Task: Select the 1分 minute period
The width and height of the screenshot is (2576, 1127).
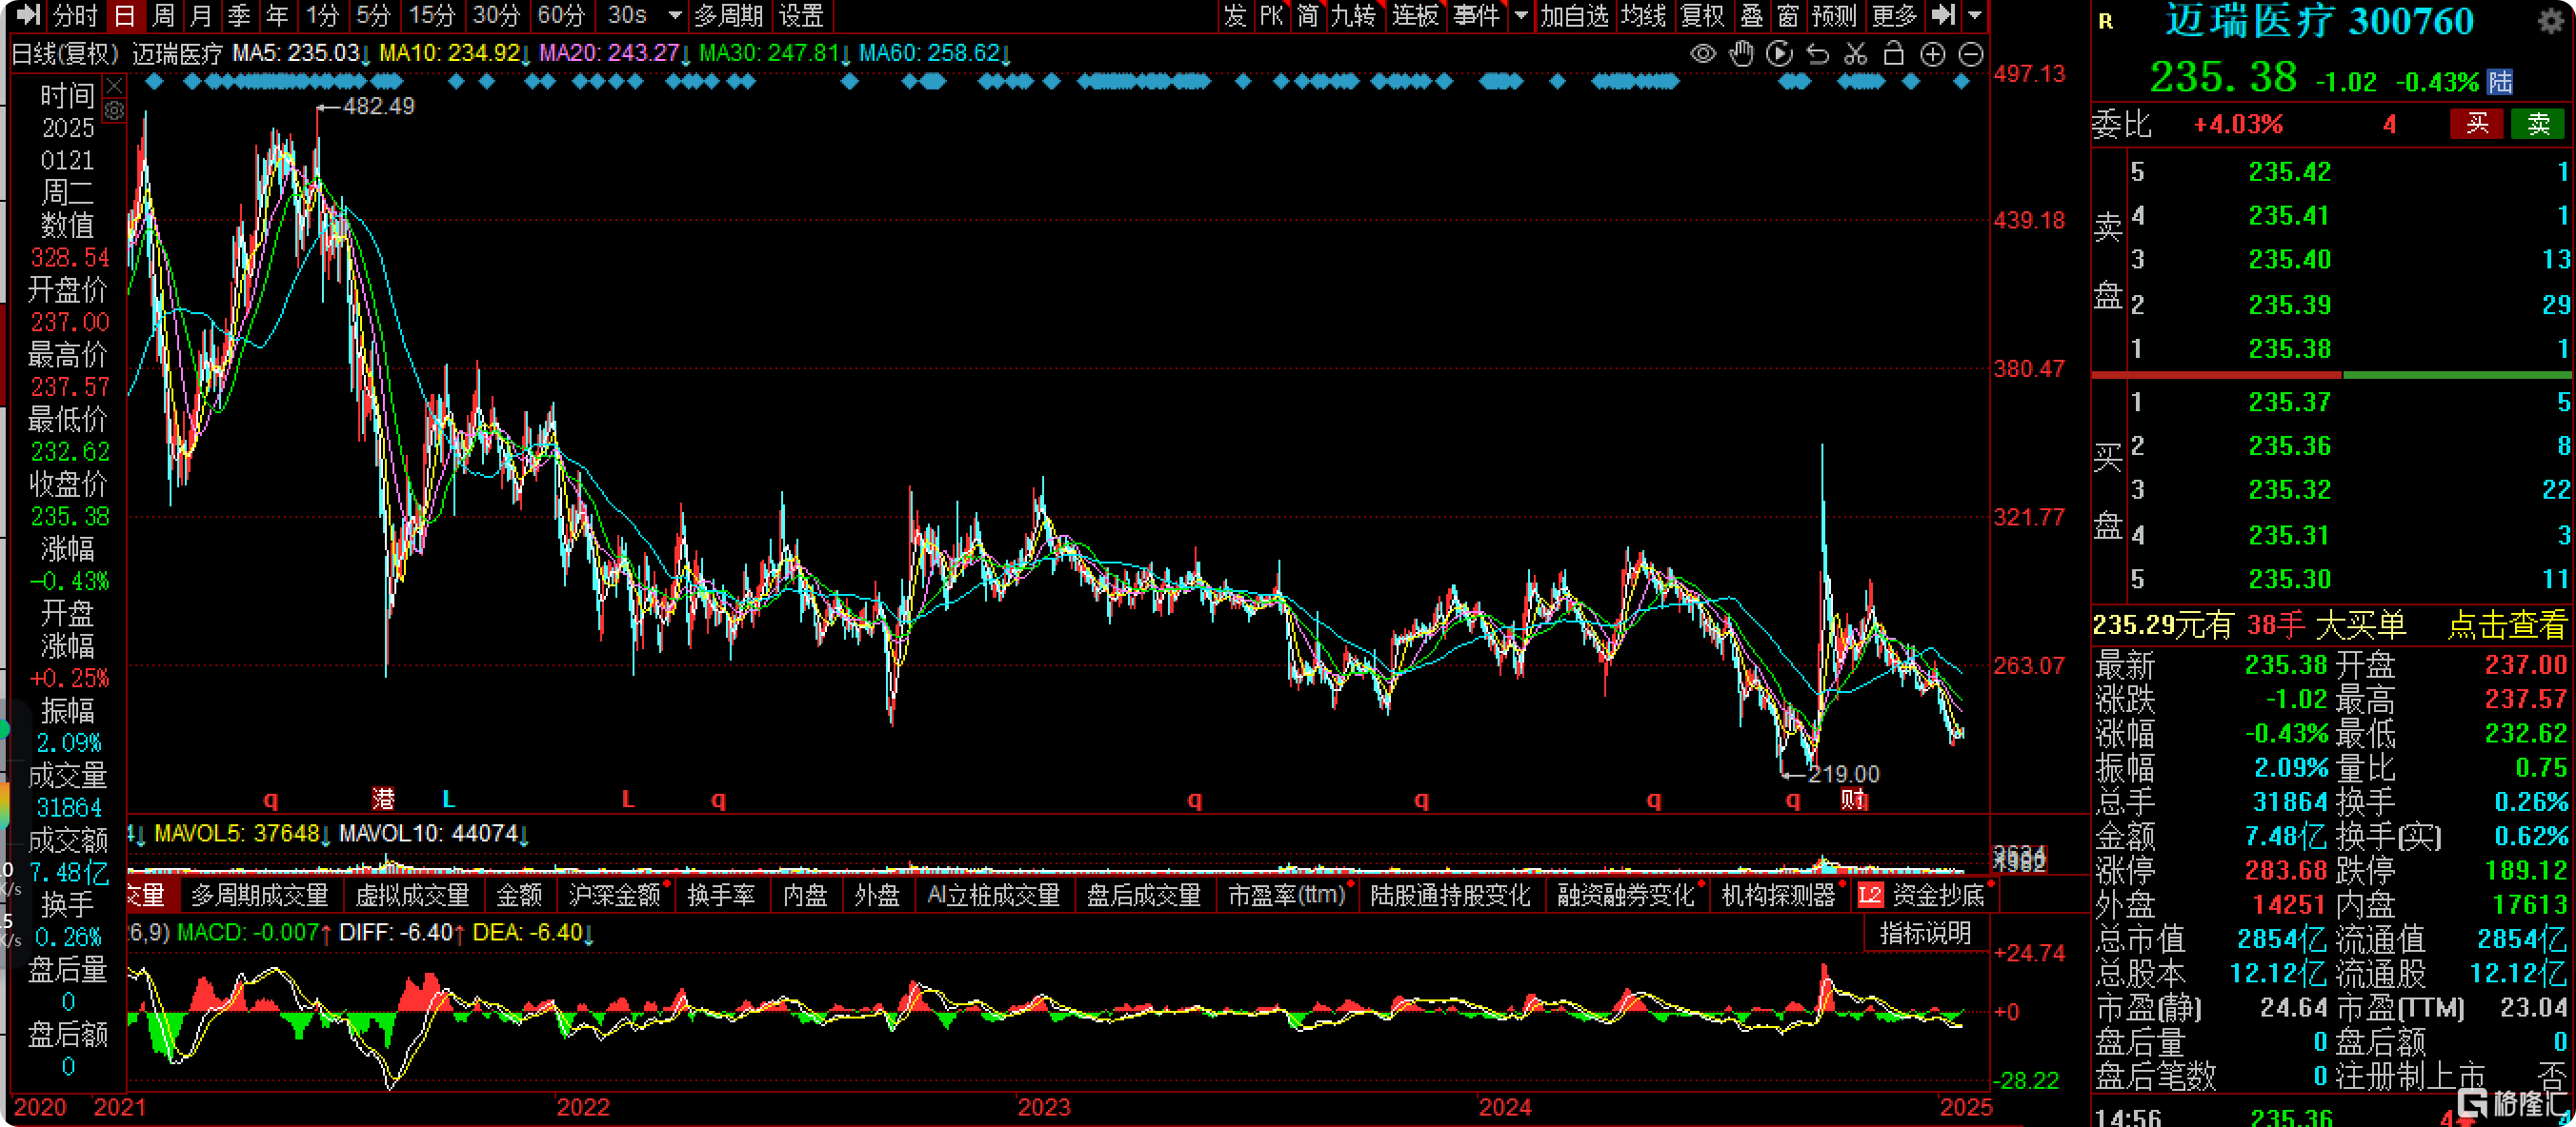Action: coord(322,15)
